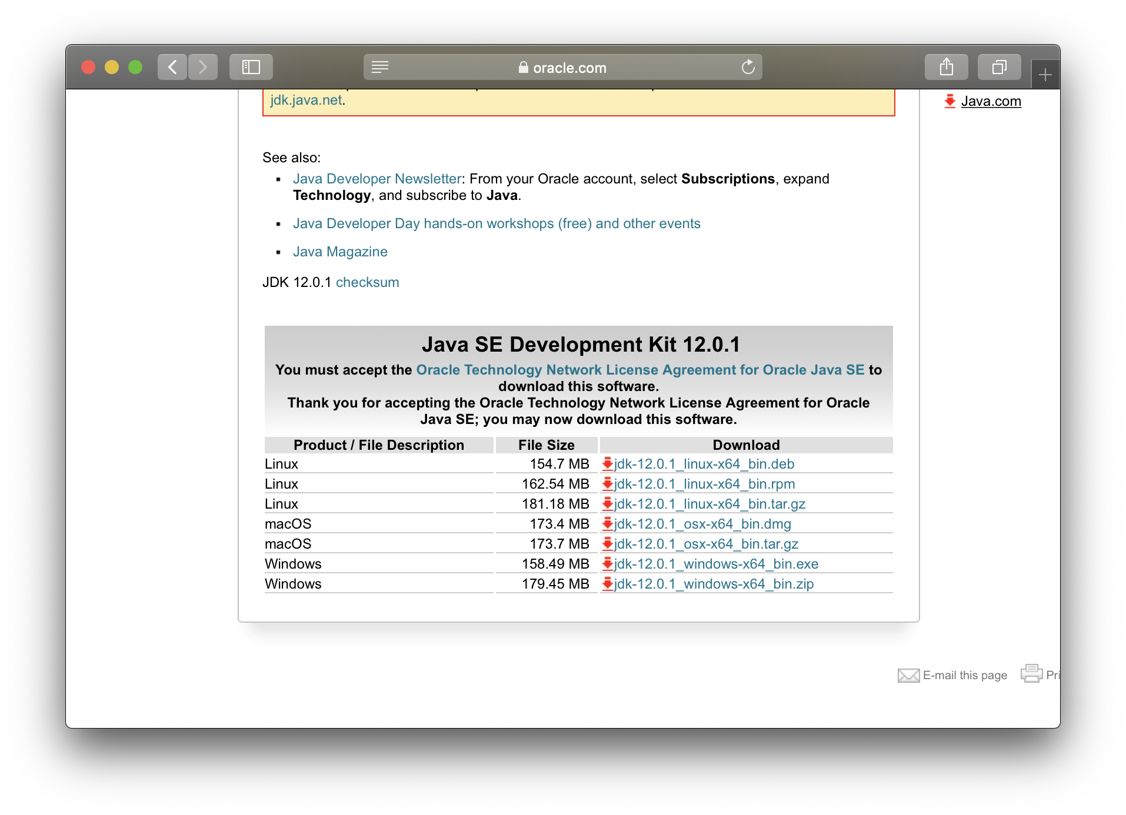
Task: Select the 181.18 MB file size cell
Action: 547,504
